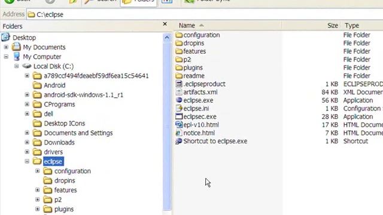
Task: Select 'plugins' label under eclipse in tree
Action: coord(64,209)
